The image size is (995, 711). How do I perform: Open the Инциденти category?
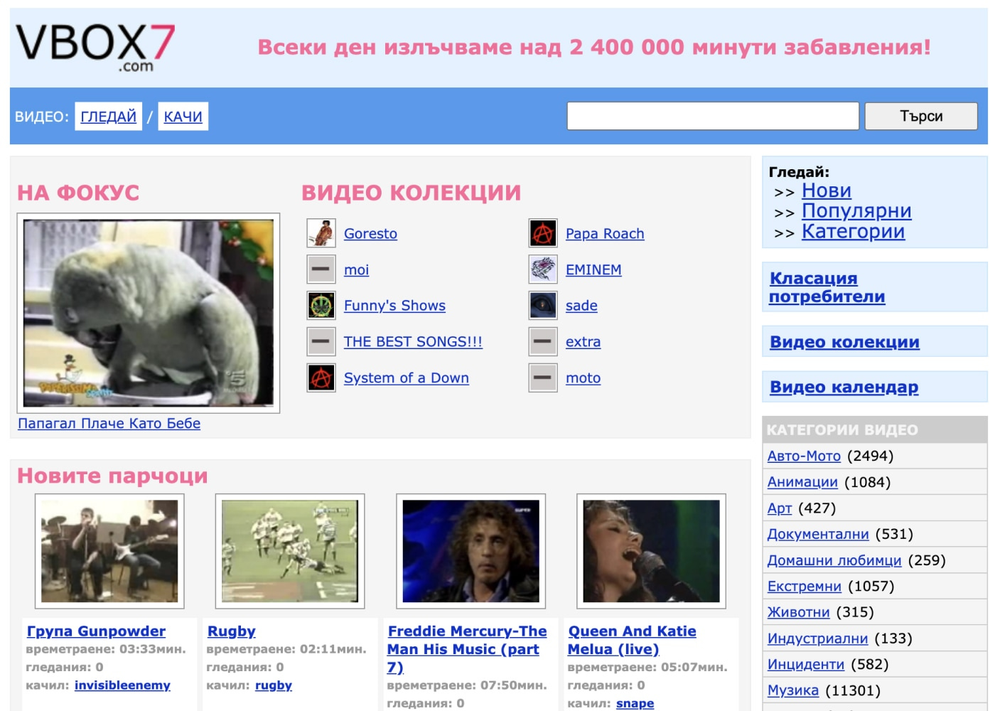pos(806,665)
